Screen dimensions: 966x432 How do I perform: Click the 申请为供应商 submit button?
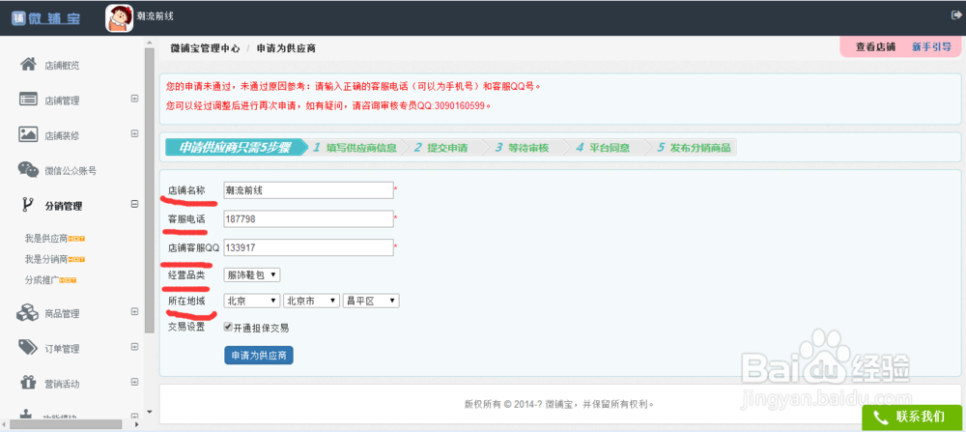259,356
